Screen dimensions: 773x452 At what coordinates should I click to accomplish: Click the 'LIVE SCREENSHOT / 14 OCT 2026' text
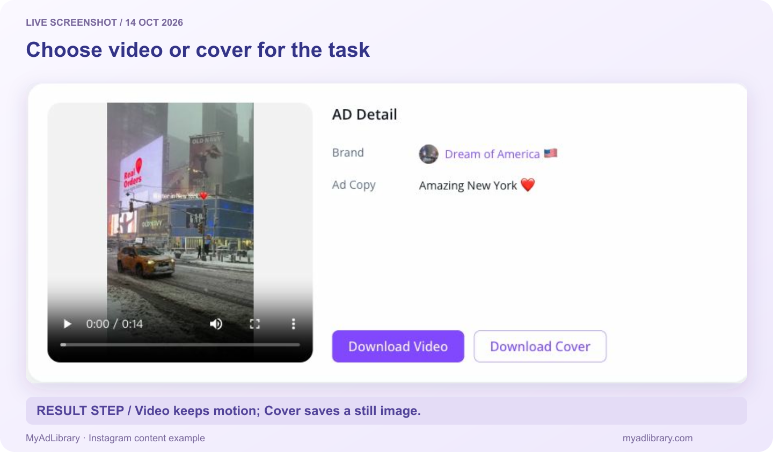pos(105,23)
